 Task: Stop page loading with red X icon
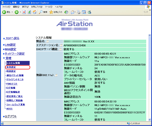coord(24,12)
